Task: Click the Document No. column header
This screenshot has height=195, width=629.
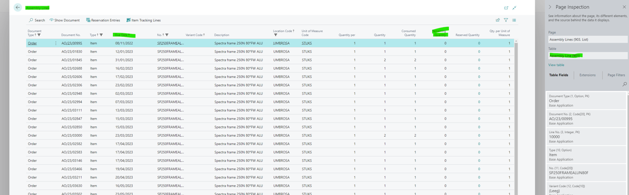Action: (71, 35)
